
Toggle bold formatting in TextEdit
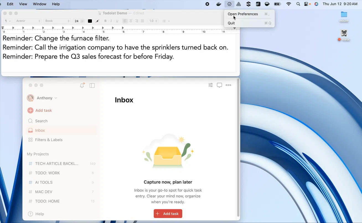click(x=105, y=21)
